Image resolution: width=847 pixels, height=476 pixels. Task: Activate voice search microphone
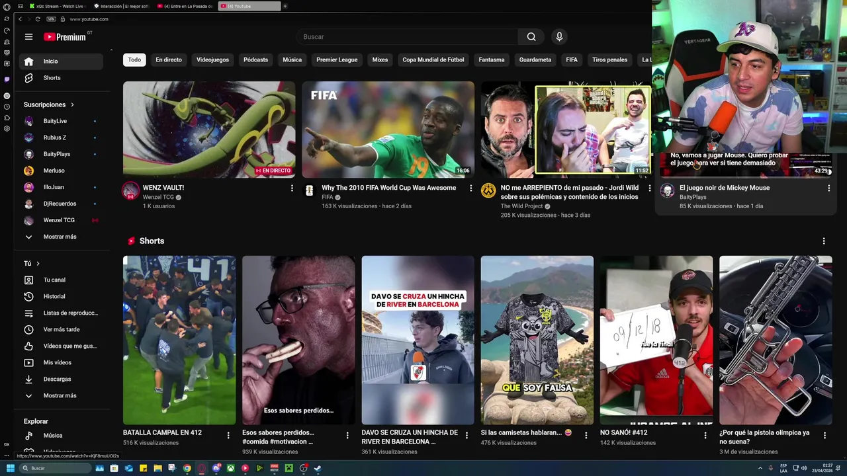[559, 37]
